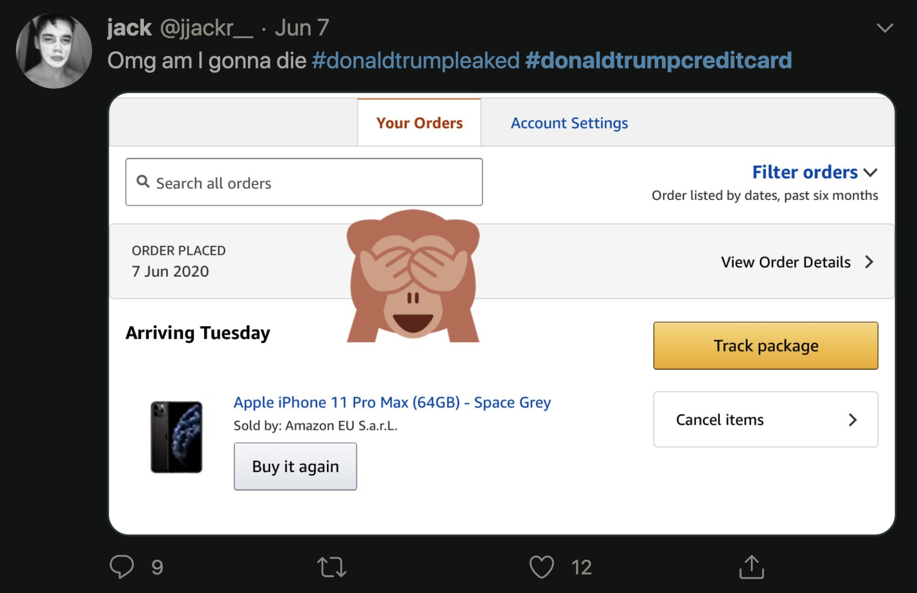This screenshot has height=593, width=917.
Task: Click the see-no-evil monkey emoji
Action: point(413,276)
